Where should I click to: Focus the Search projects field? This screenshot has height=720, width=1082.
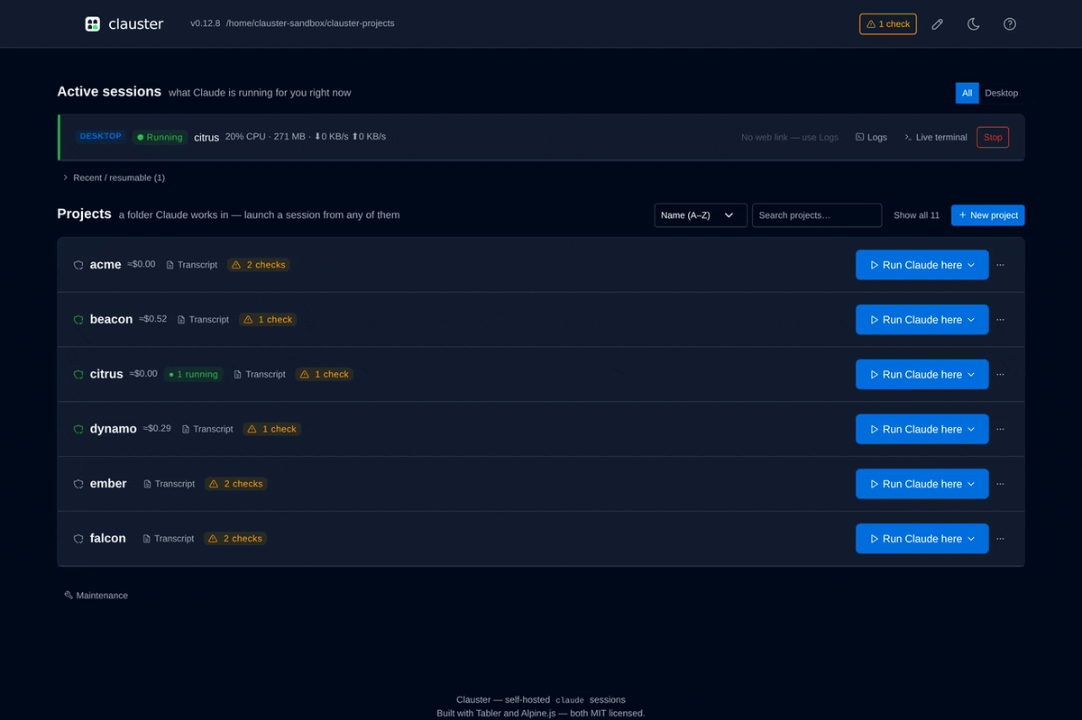point(817,215)
